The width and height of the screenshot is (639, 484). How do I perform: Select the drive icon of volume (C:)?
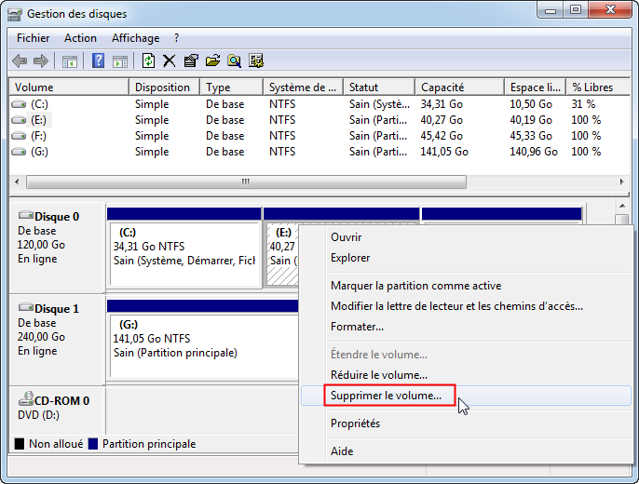[19, 104]
